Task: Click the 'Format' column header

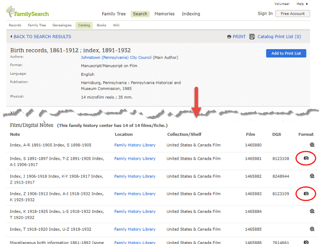Action: [x=306, y=134]
